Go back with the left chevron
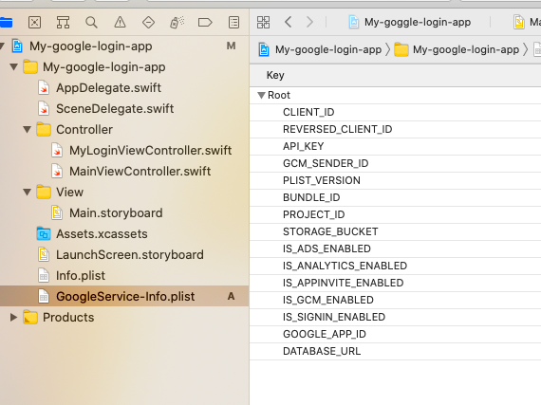 (x=289, y=22)
